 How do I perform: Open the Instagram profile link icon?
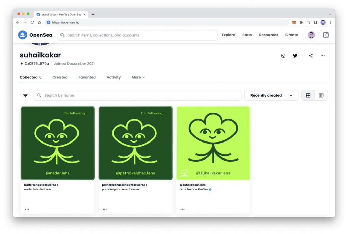coord(283,56)
